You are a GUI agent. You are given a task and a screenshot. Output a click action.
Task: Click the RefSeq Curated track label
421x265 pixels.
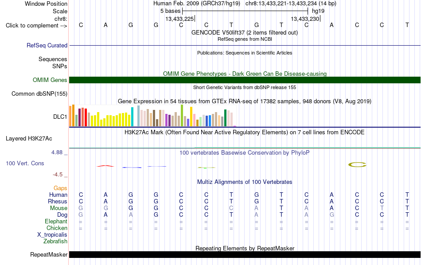[47, 45]
